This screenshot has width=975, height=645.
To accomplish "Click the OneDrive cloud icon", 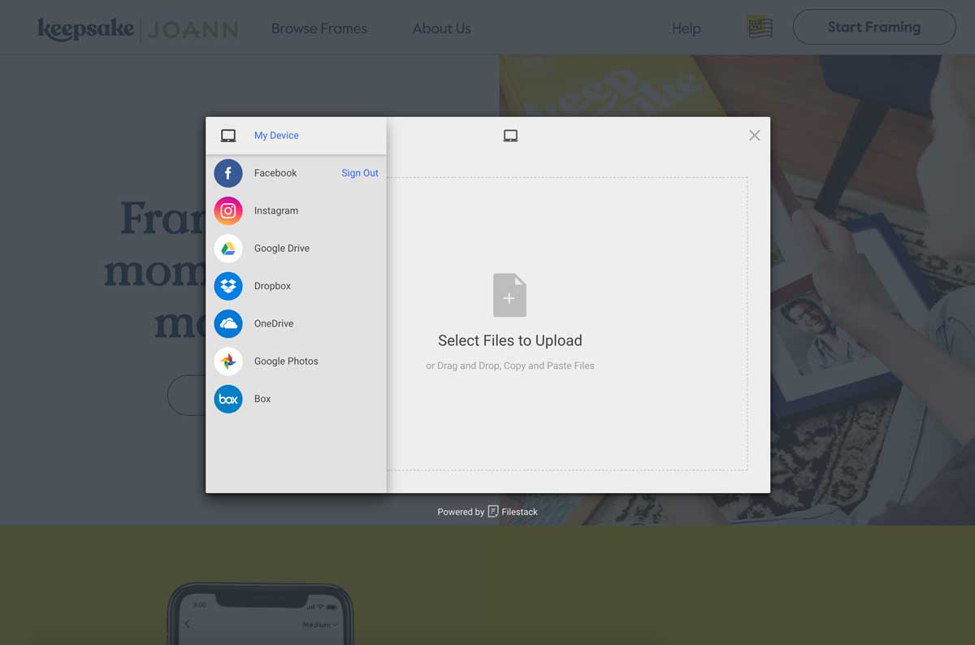I will 228,323.
